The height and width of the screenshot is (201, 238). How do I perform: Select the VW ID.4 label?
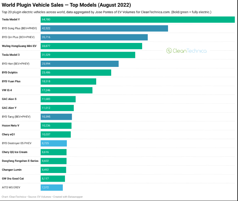tap(7, 90)
